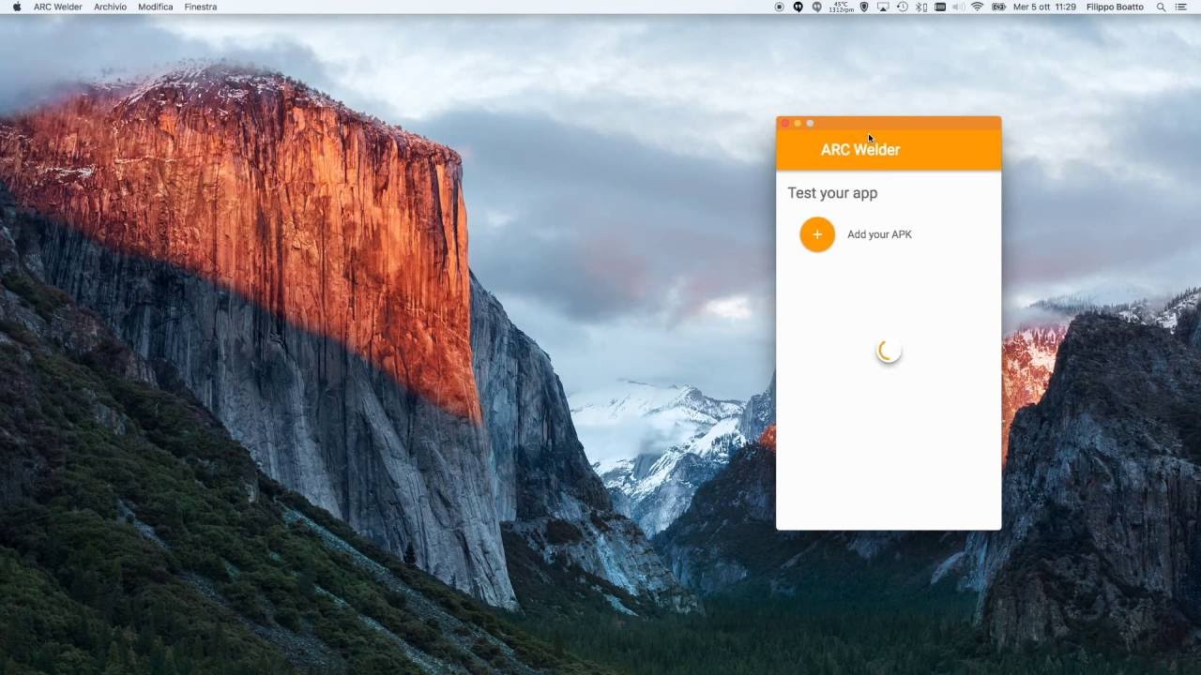Open the AirPlay display menu

[883, 7]
